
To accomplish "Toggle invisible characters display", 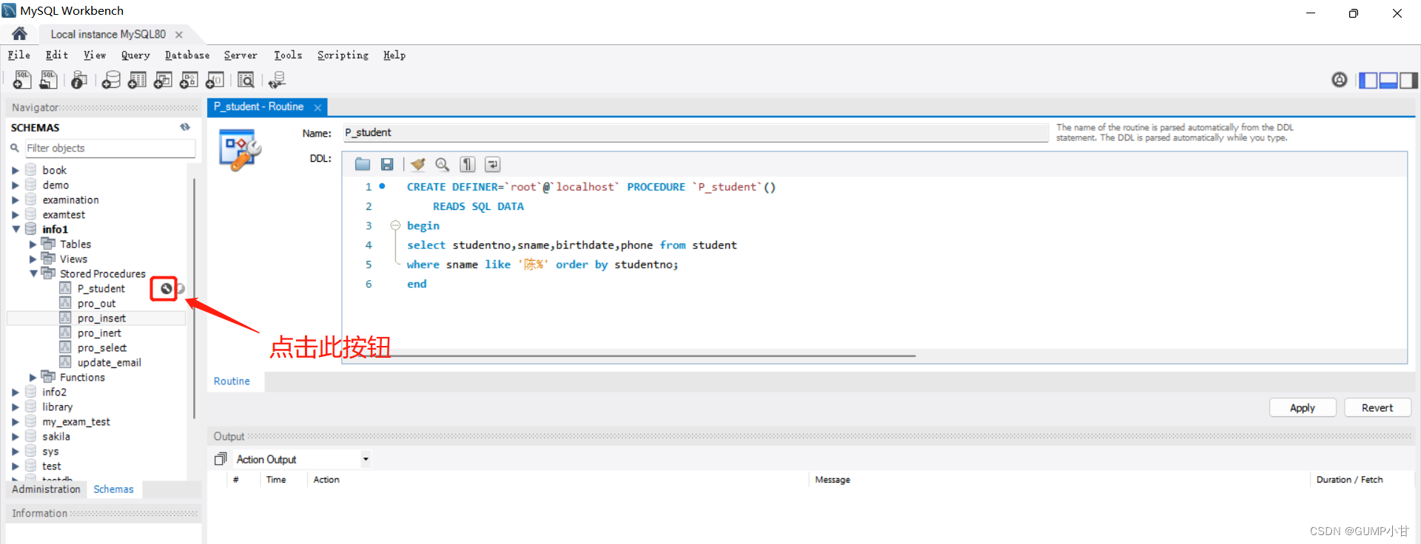I will click(468, 164).
